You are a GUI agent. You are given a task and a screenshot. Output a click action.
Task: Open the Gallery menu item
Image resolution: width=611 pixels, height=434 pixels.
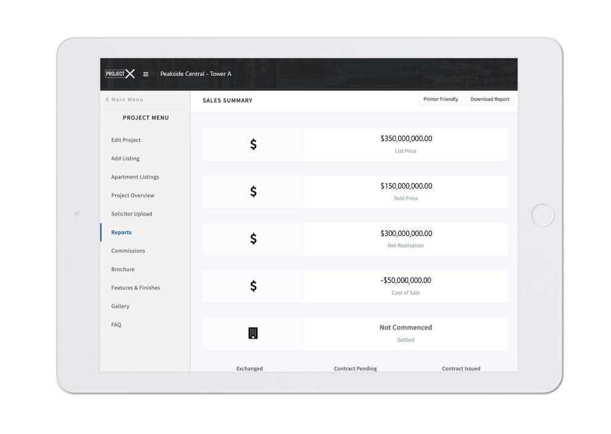(x=120, y=306)
